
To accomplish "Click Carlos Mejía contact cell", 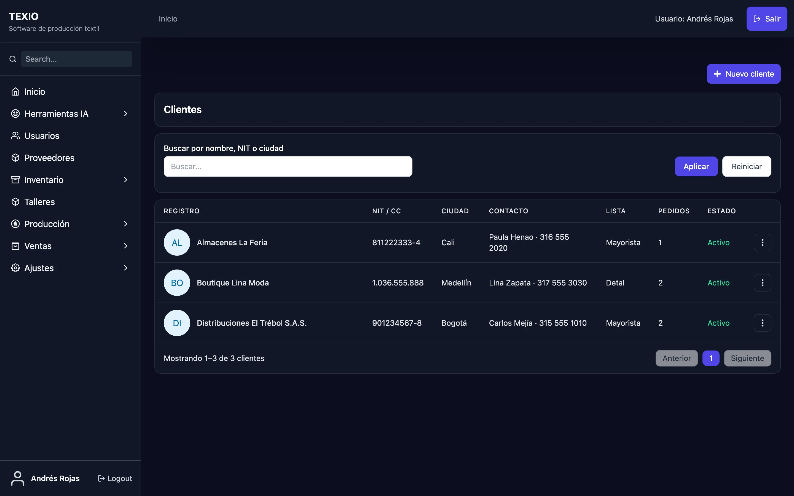I will tap(537, 323).
